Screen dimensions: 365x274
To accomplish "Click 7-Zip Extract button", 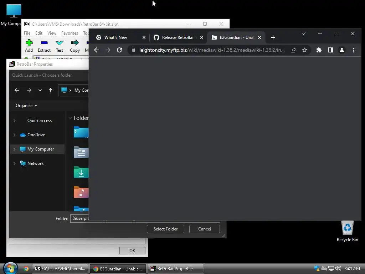I will pos(44,46).
